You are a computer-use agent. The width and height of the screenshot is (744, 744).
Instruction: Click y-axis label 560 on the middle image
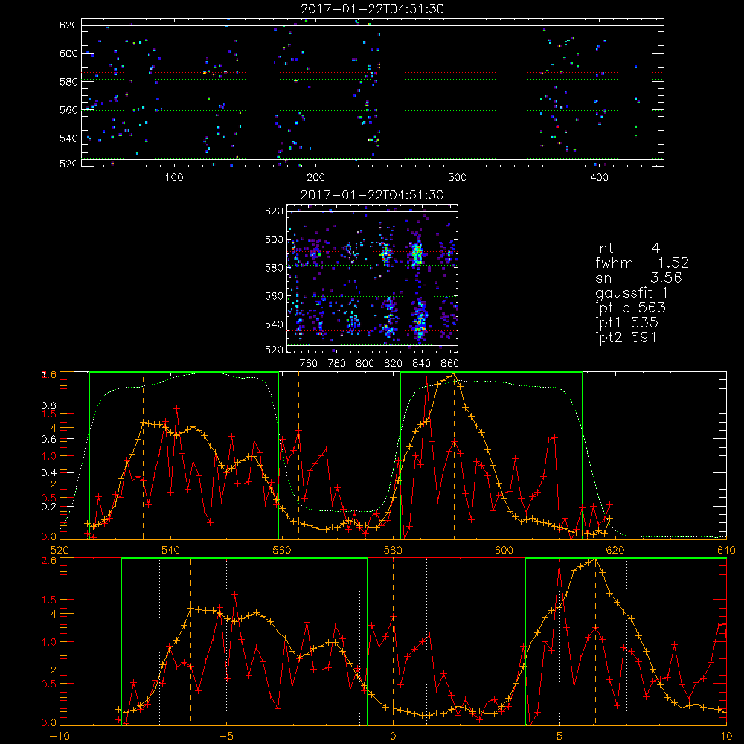(x=274, y=296)
